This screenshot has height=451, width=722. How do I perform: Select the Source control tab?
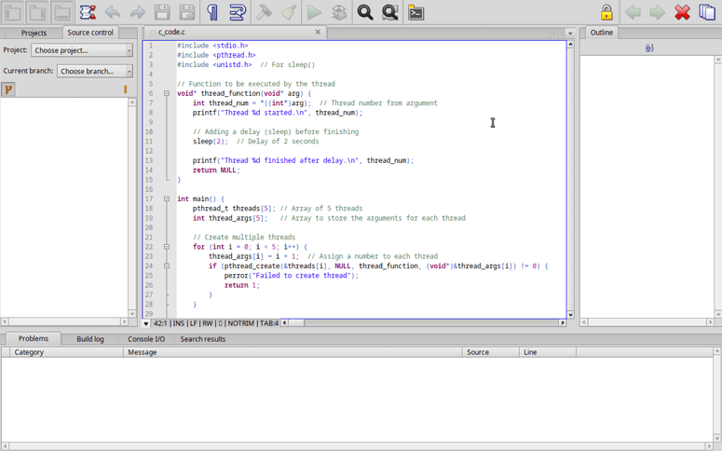point(90,33)
